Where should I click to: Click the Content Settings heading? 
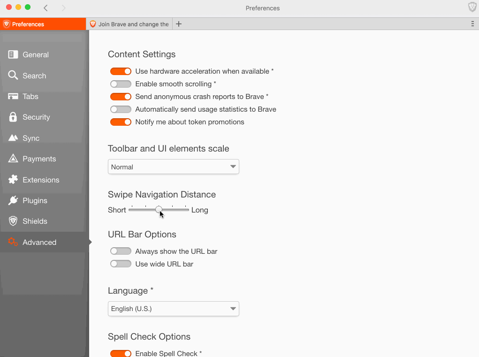pos(142,54)
